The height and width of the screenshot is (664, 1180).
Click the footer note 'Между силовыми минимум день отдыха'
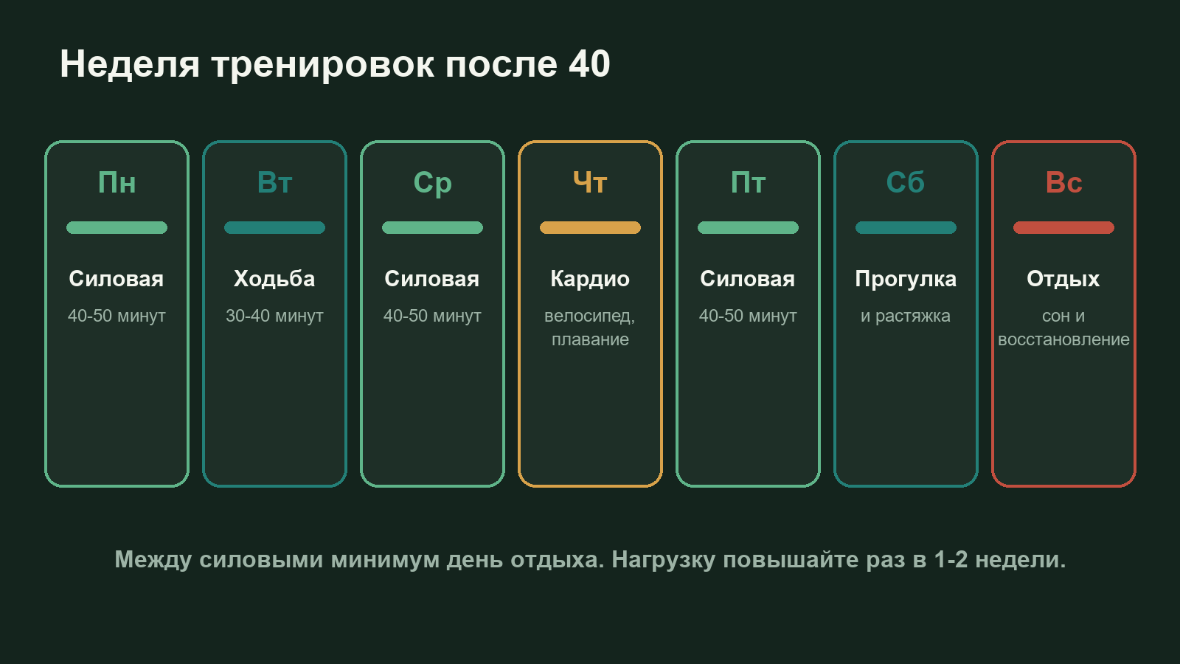click(359, 560)
